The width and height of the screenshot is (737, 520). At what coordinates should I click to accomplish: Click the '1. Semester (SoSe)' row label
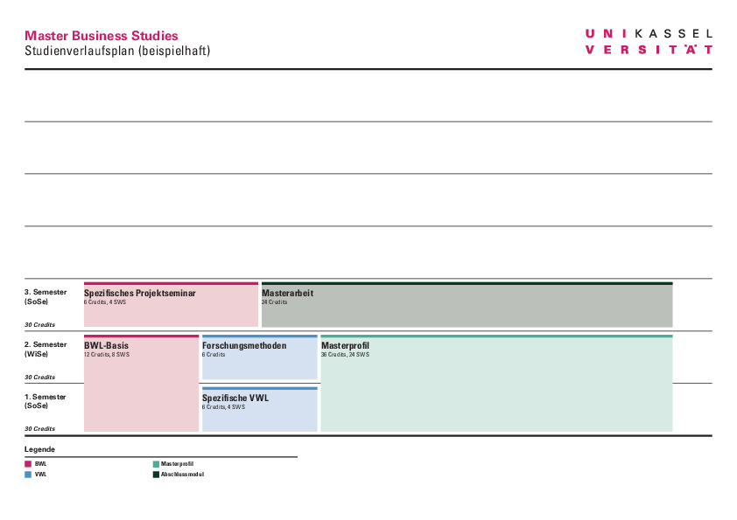[46, 401]
